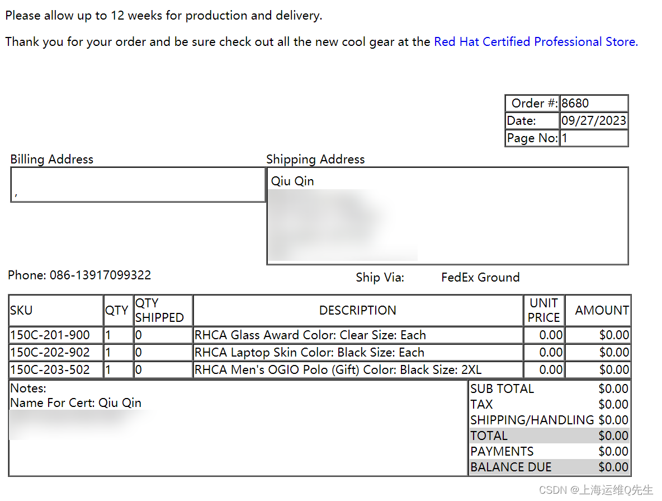Click the SKU column header
The width and height of the screenshot is (662, 501).
pos(56,310)
